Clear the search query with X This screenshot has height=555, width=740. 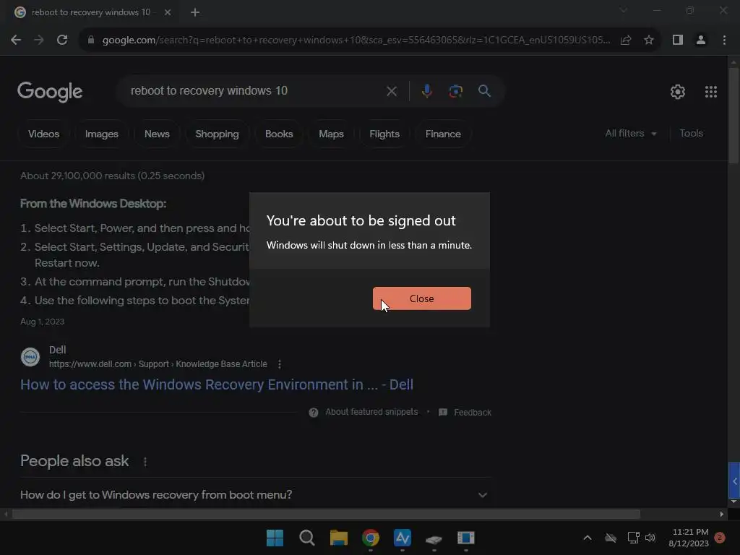(392, 91)
